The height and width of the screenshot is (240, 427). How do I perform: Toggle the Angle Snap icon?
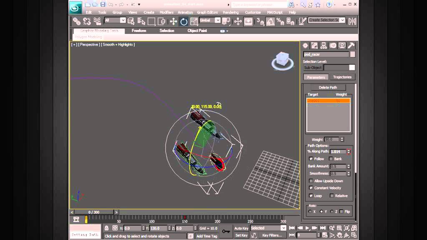click(x=270, y=21)
